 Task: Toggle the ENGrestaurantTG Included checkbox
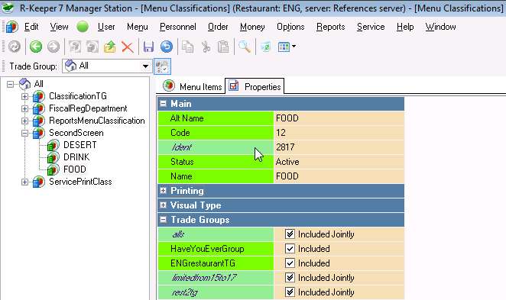coord(290,263)
